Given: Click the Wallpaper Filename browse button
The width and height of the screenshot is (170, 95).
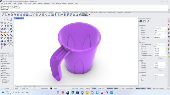Looking at the screenshot, I should [x=165, y=75].
